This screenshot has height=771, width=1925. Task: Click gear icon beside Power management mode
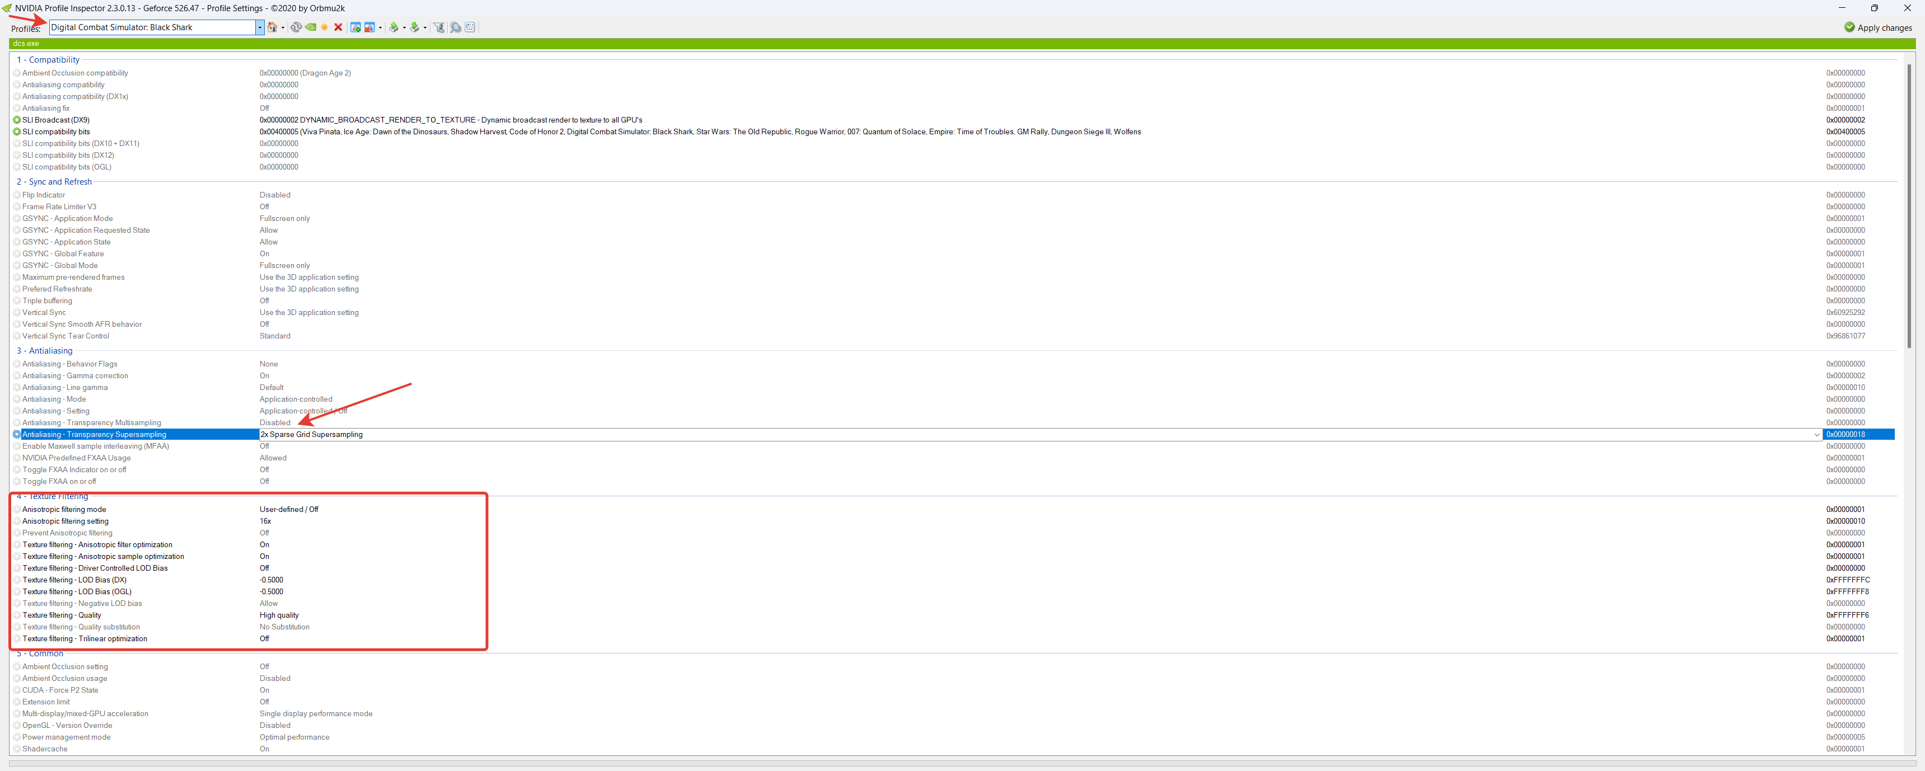pos(16,737)
